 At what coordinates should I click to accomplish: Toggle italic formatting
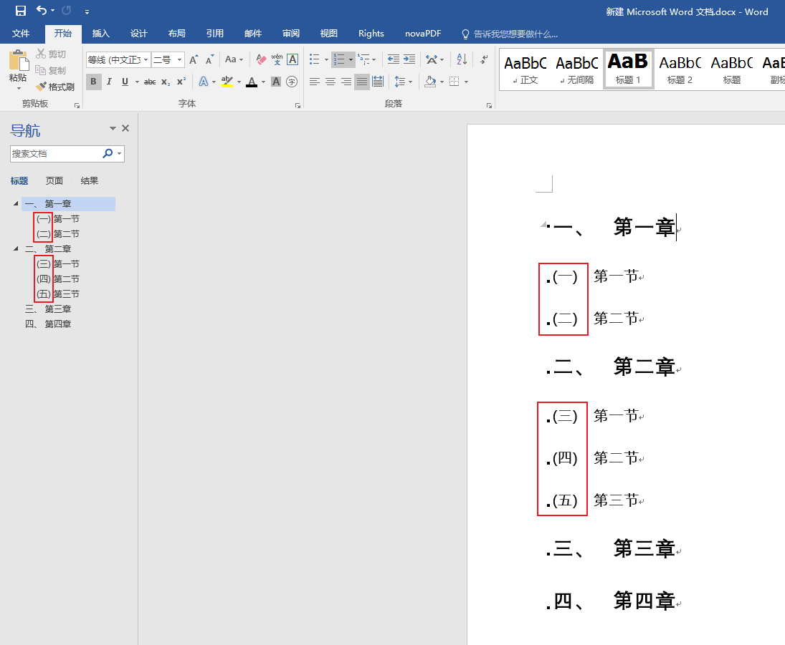tap(109, 82)
